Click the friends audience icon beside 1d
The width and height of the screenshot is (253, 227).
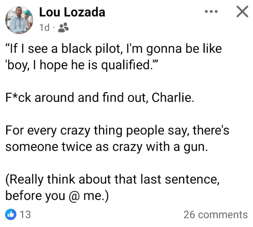click(64, 27)
